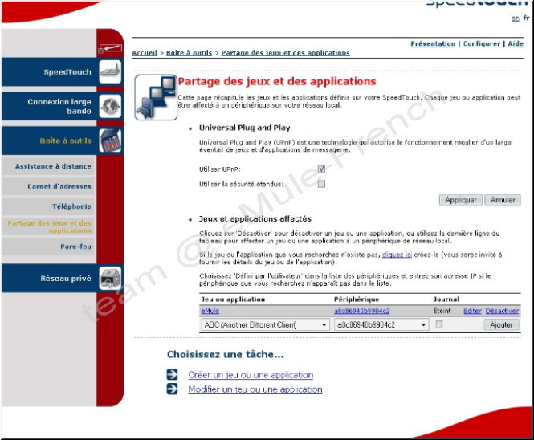Click the computers icon beside the page title
The width and height of the screenshot is (534, 440).
click(x=156, y=97)
